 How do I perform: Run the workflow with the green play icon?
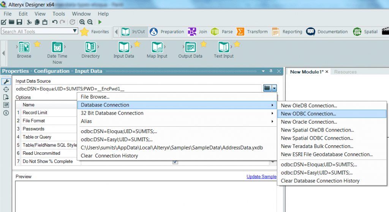pos(100,22)
